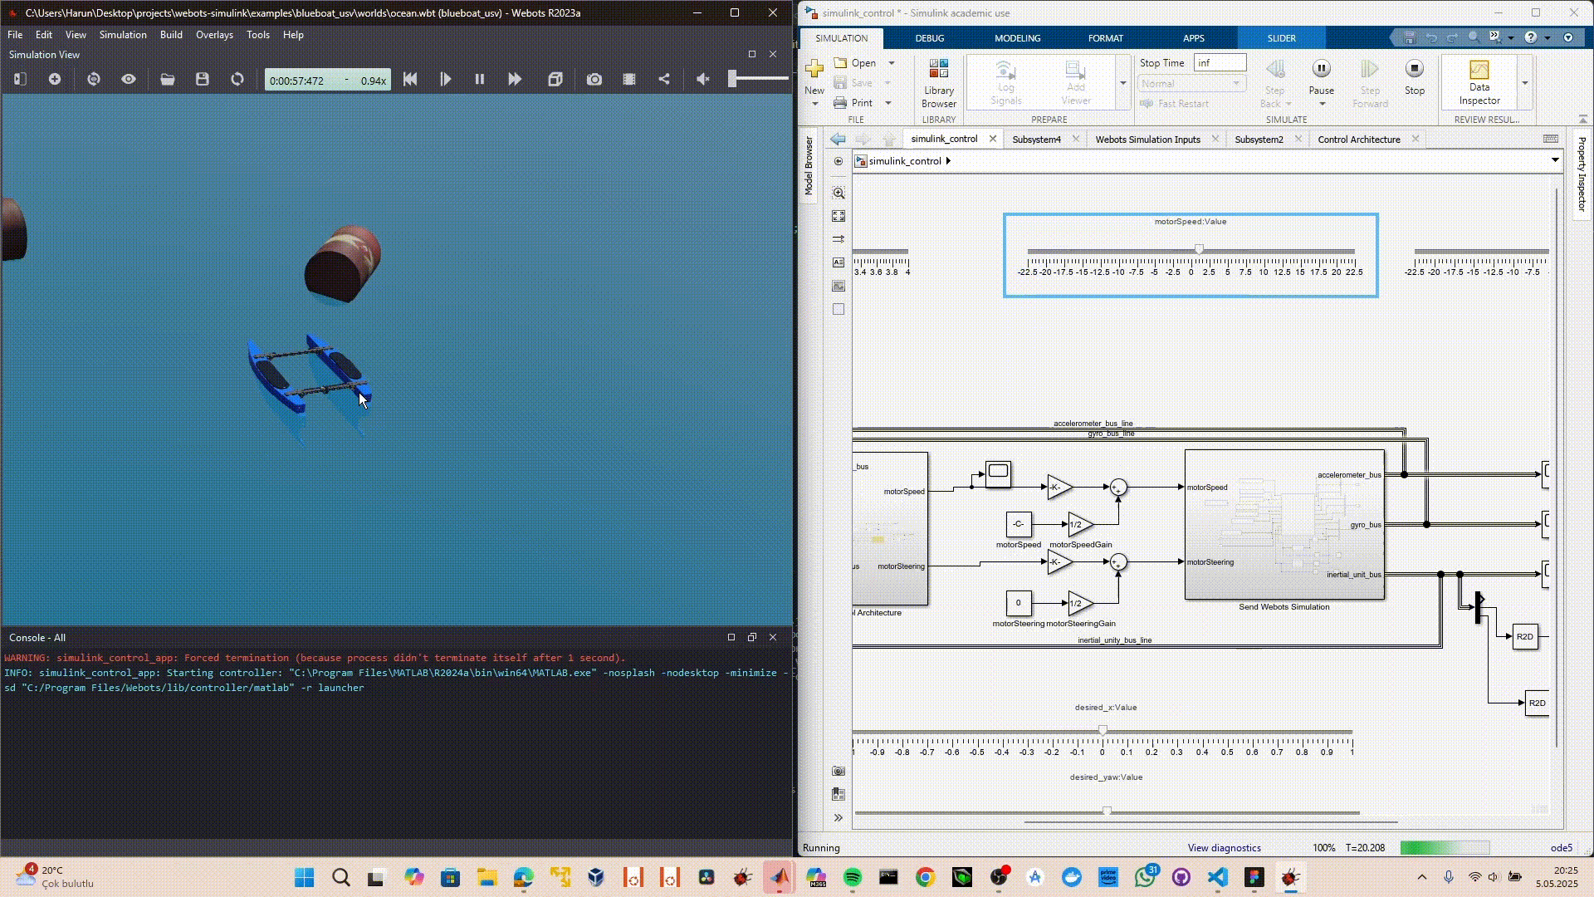Open the Model Browser side panel
Viewport: 1594px width, 897px height.
809,166
